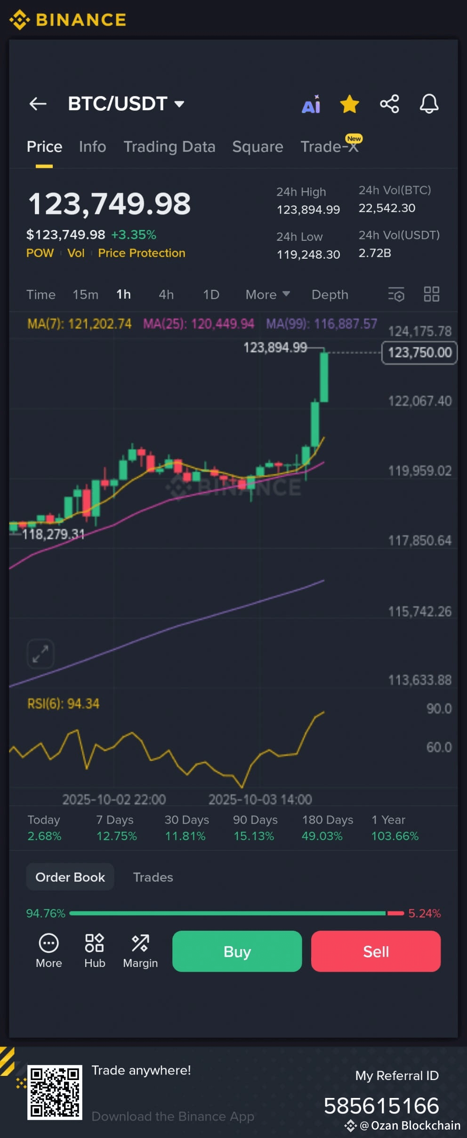
Task: Click the red Sell button
Action: (376, 951)
